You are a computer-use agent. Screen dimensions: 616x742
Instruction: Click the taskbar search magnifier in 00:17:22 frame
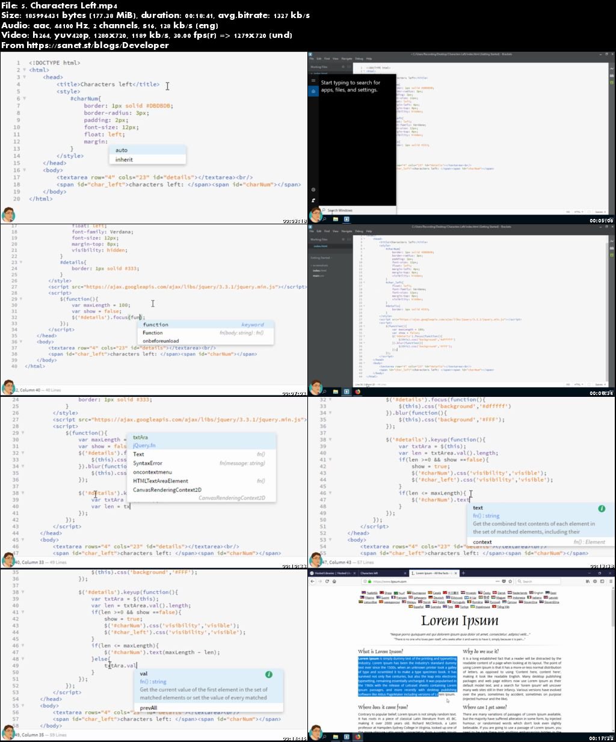pos(324,737)
